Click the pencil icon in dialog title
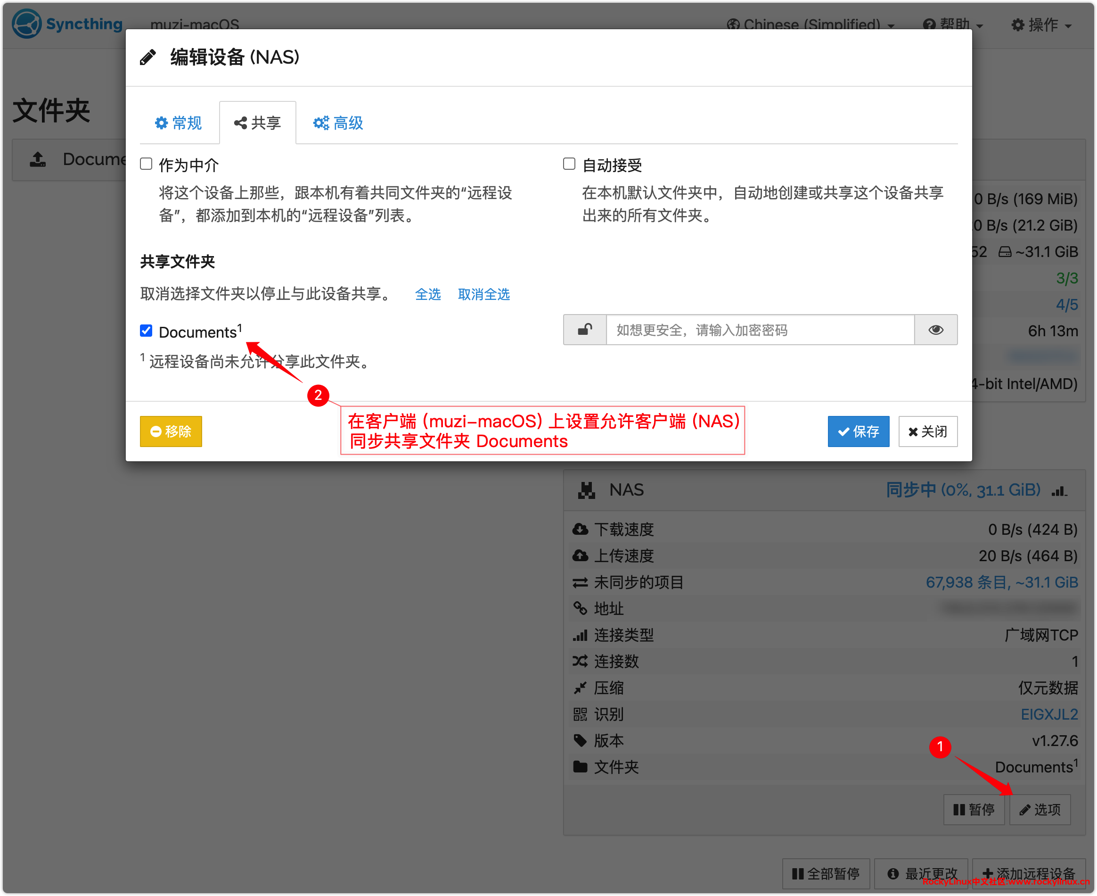This screenshot has width=1097, height=896. coord(148,57)
